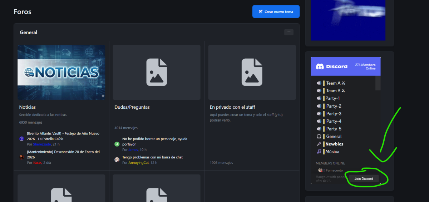Click green J avatar of James
429x202 pixels.
[x=117, y=144]
